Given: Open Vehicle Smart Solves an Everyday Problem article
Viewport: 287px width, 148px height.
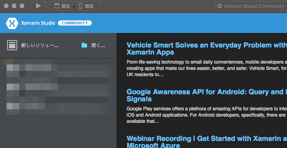Looking at the screenshot, I should (x=207, y=49).
